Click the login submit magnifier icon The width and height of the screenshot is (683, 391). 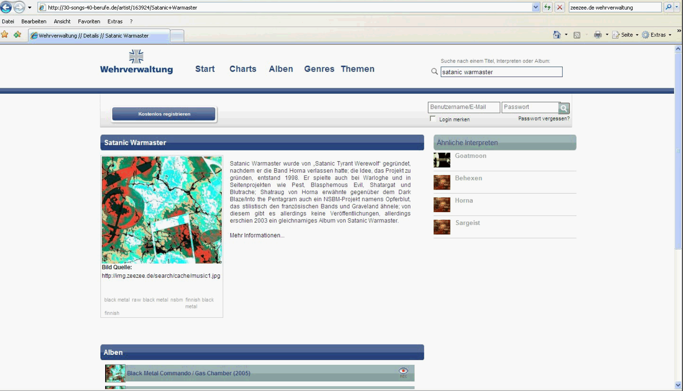tap(563, 108)
